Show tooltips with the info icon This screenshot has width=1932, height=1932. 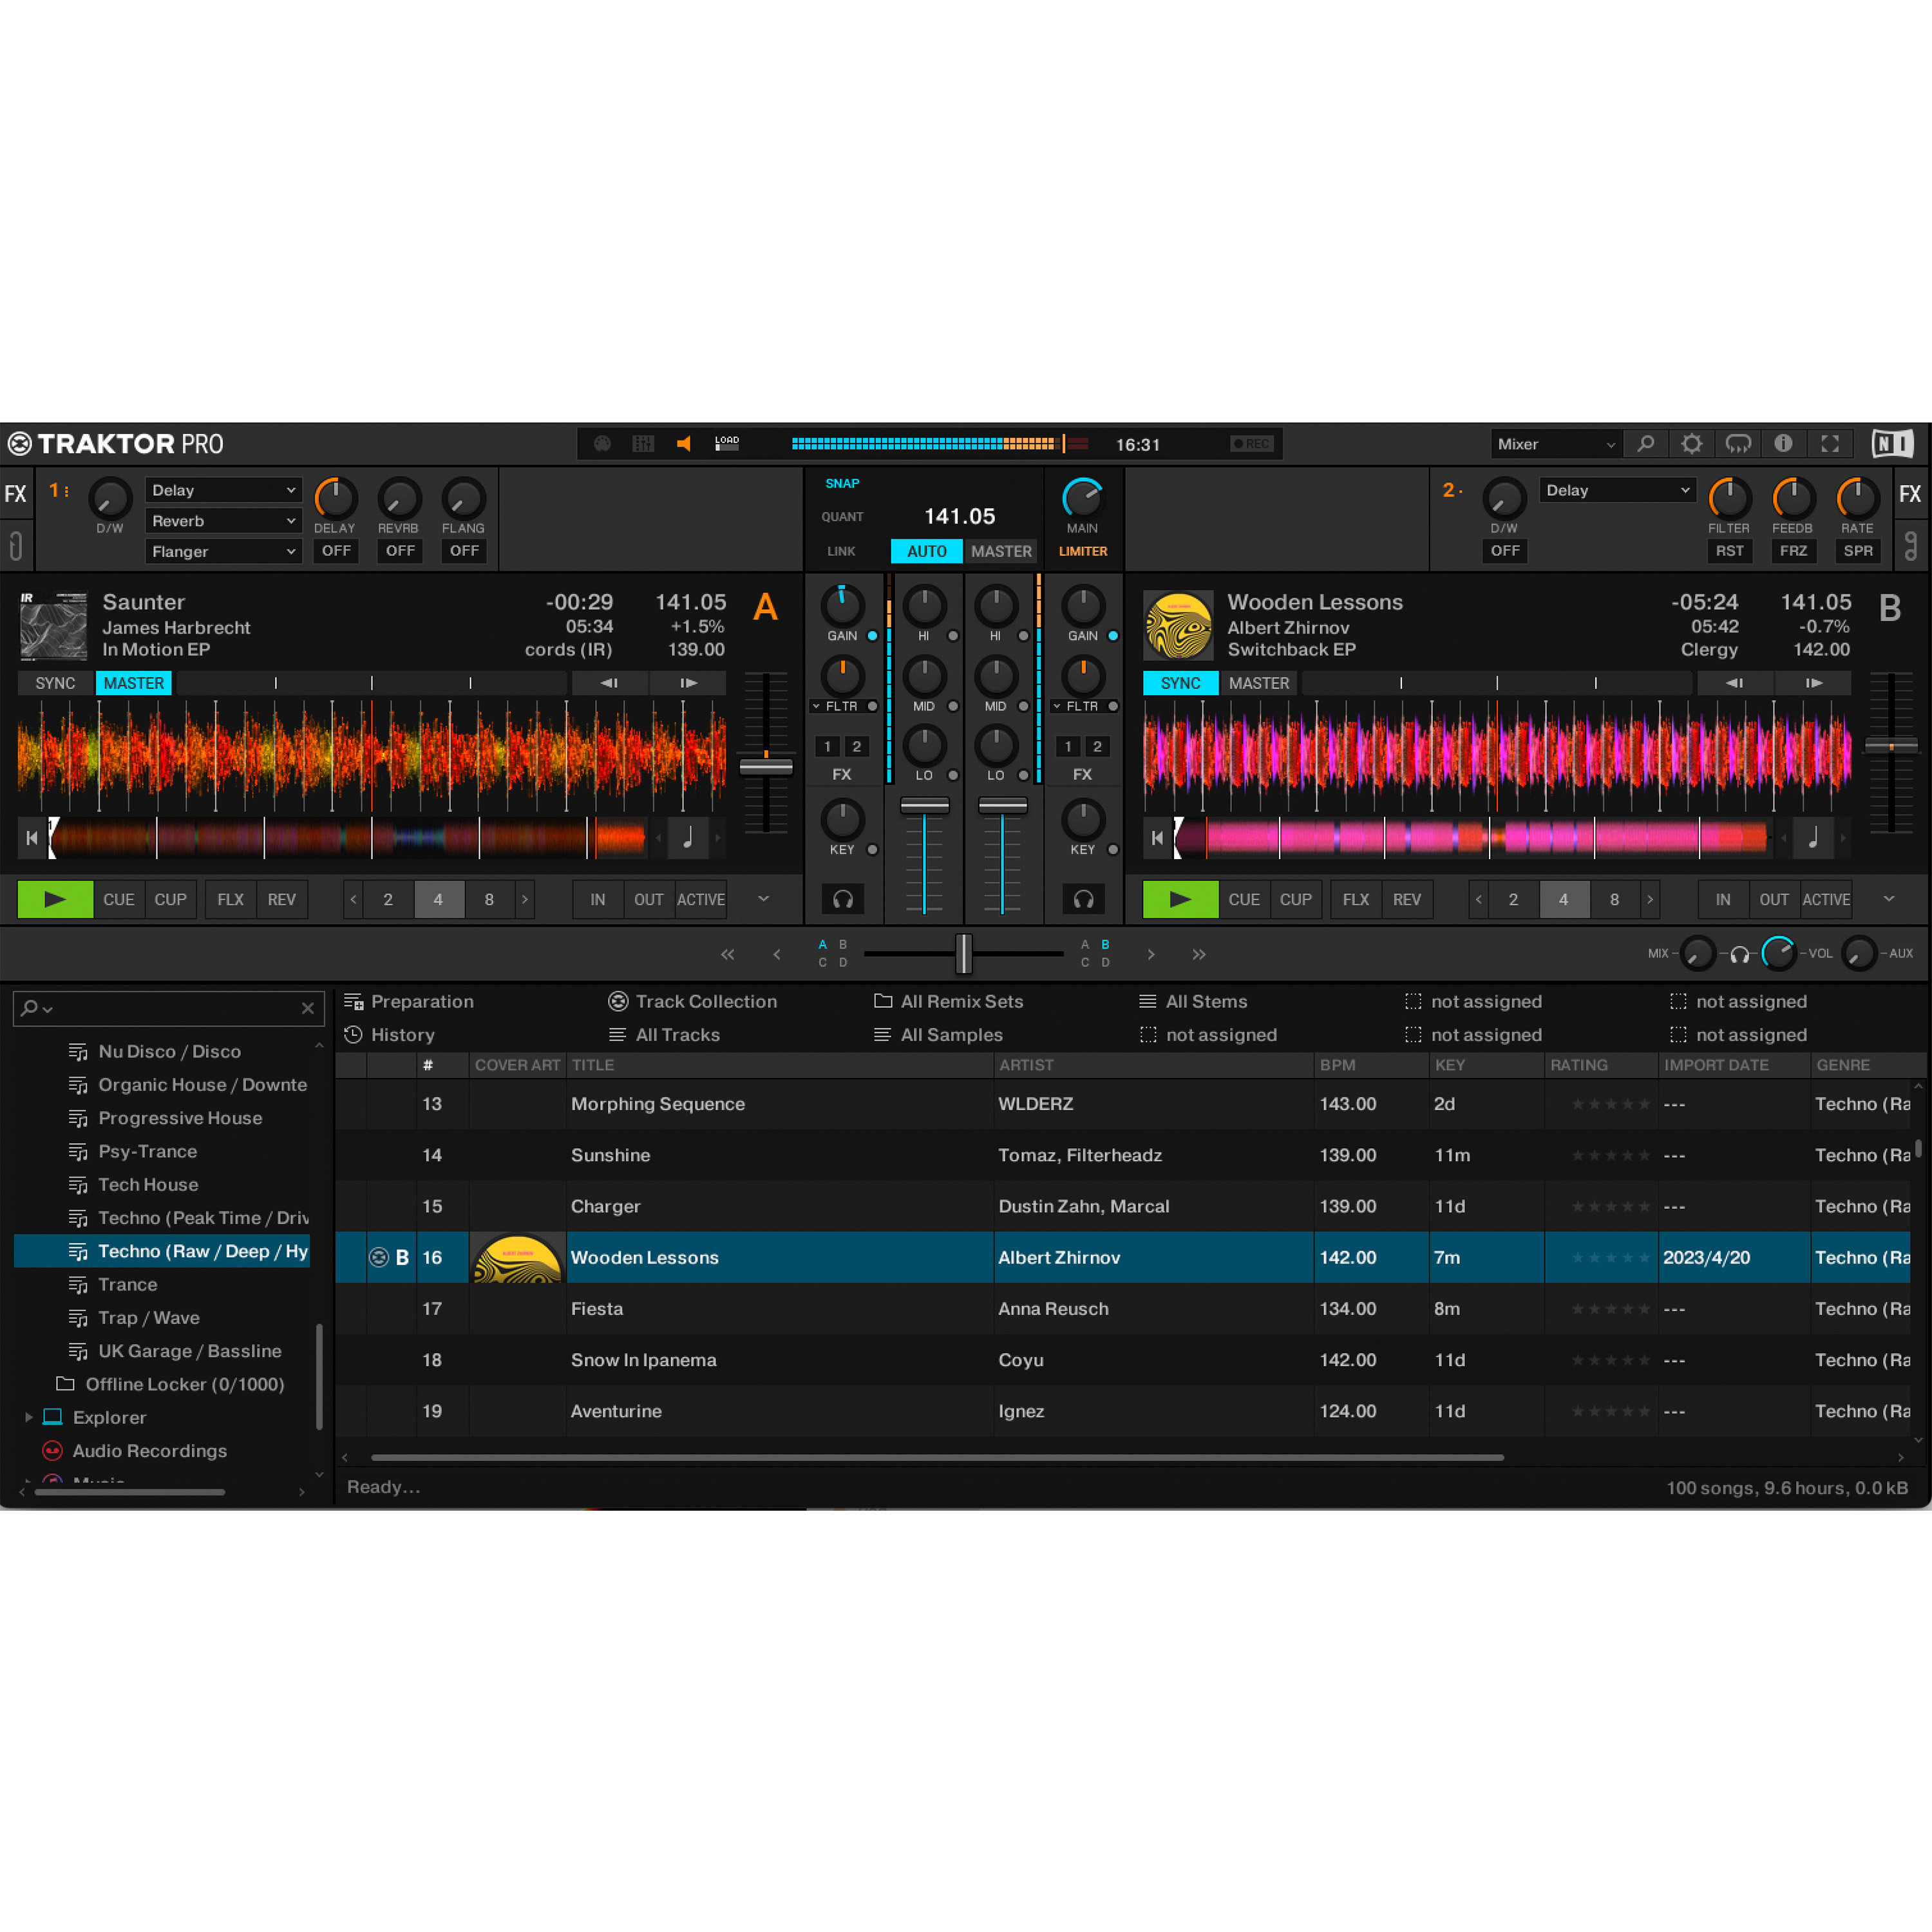point(1783,444)
